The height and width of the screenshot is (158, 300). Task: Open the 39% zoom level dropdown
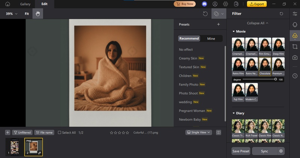coord(11,14)
